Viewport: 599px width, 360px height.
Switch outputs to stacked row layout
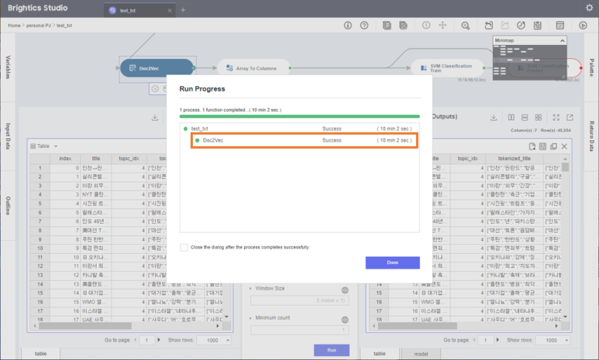[x=525, y=118]
